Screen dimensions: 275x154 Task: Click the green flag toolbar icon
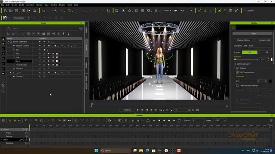click(225, 11)
